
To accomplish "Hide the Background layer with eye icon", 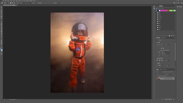I will 157,78.
